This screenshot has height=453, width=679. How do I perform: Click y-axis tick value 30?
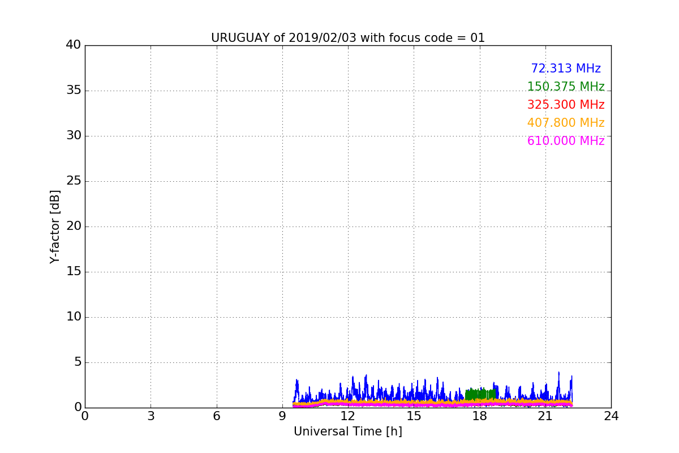coord(74,135)
